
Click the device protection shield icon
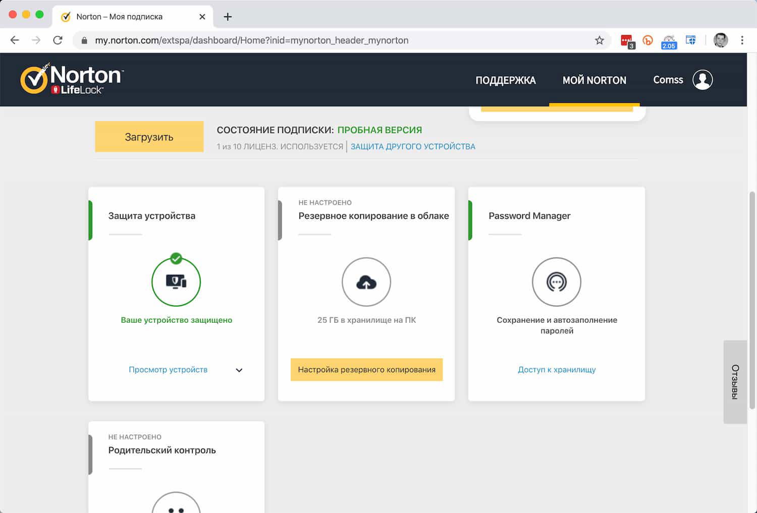pos(176,281)
